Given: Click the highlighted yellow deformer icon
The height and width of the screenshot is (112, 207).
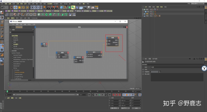Looking at the screenshot, I should click(x=73, y=7).
